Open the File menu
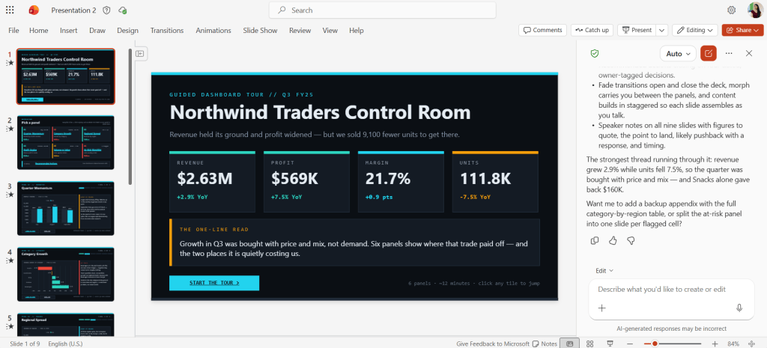The height and width of the screenshot is (348, 767). [x=13, y=30]
